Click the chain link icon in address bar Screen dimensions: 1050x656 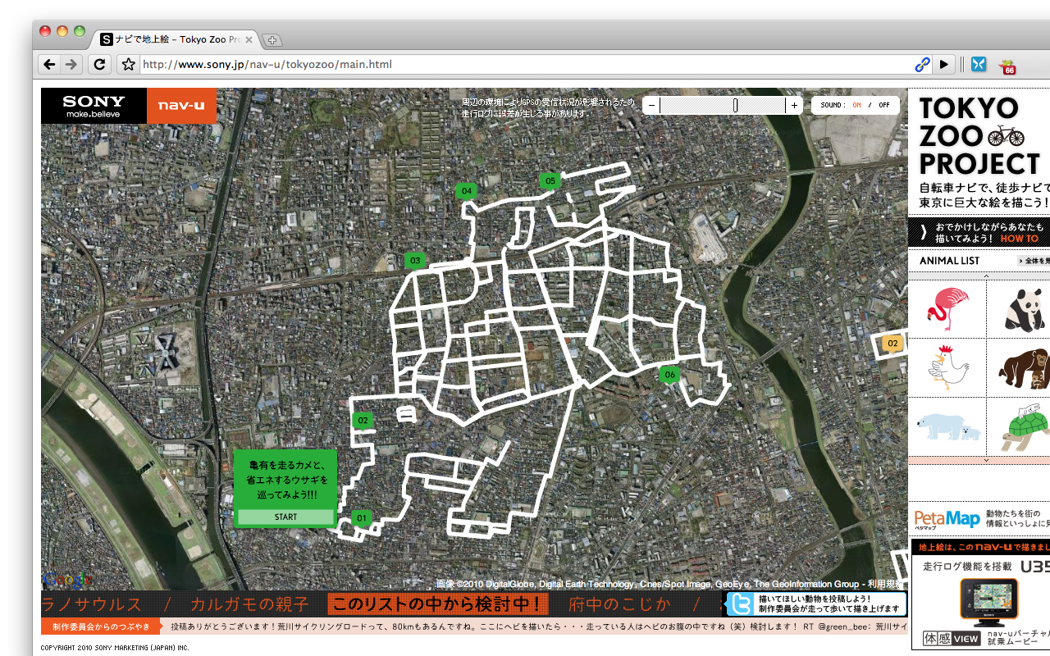tap(923, 64)
